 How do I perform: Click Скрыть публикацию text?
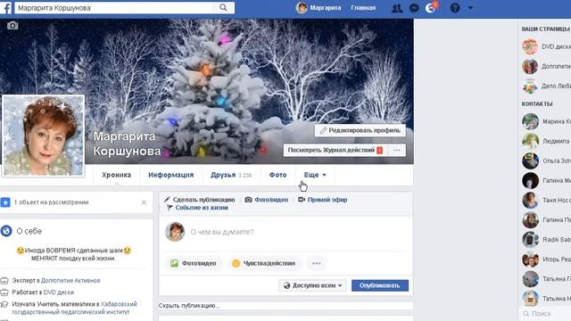(x=188, y=306)
